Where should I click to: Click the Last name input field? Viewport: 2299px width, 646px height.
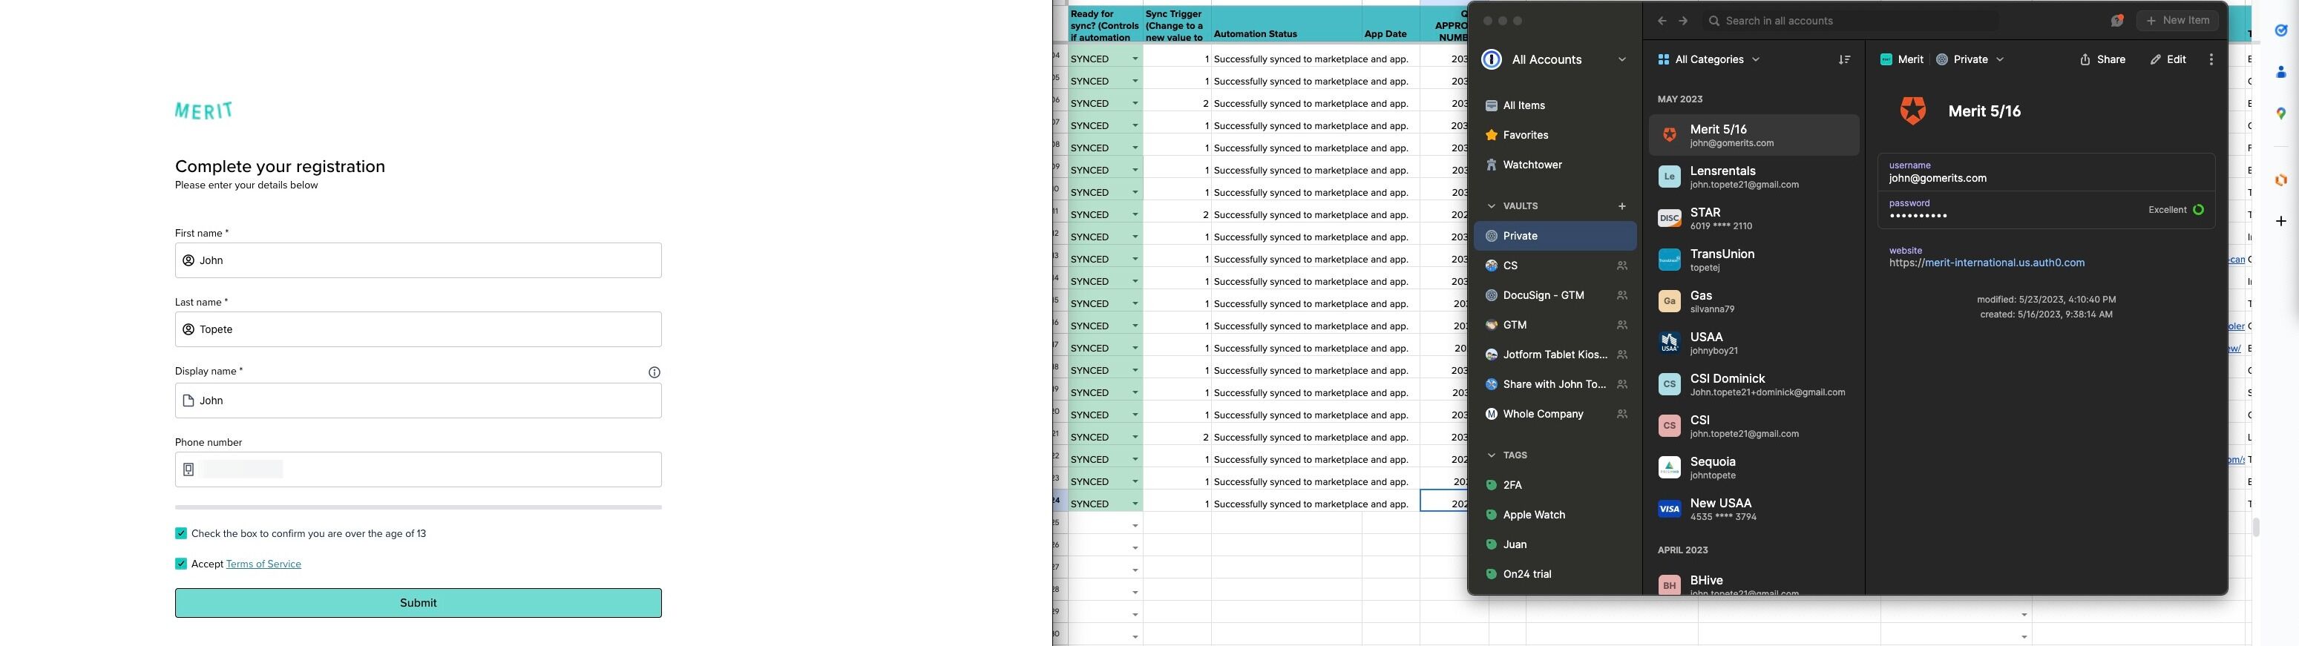[419, 329]
